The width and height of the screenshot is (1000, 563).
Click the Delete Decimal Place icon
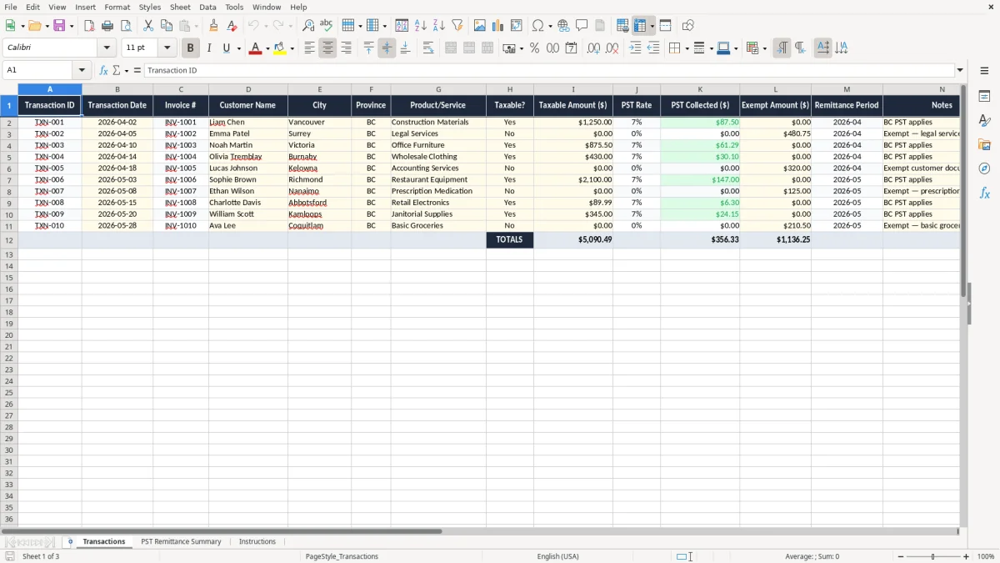612,48
